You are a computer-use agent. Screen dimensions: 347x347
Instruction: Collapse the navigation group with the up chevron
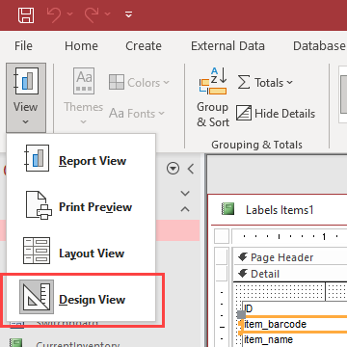[185, 209]
